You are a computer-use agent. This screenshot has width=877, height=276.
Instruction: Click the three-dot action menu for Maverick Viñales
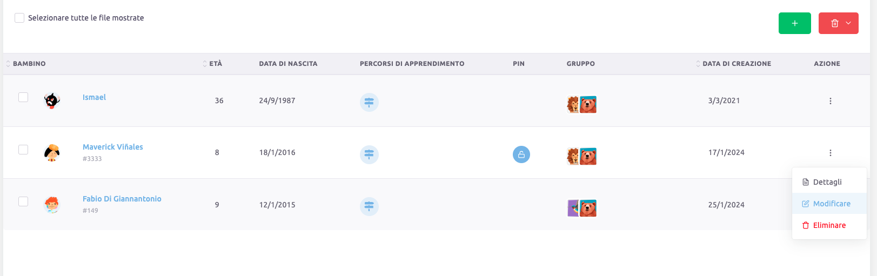pos(830,153)
